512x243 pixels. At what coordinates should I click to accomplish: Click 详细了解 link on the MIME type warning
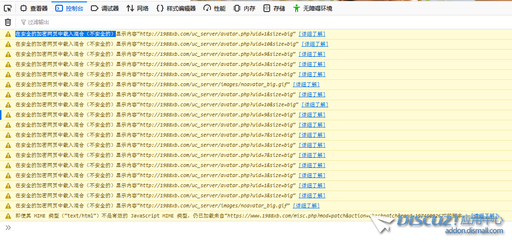coord(485,216)
